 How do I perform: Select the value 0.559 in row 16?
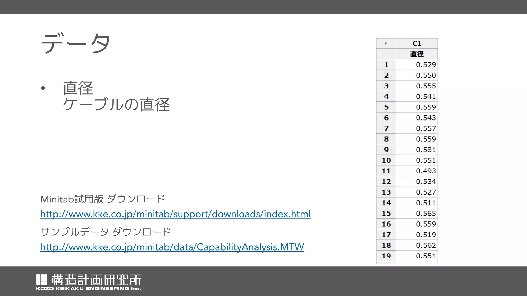[417, 224]
